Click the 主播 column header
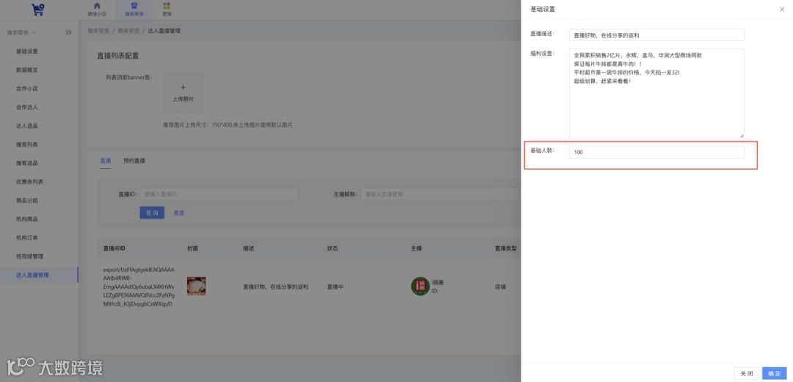Image resolution: width=793 pixels, height=382 pixels. (x=416, y=249)
